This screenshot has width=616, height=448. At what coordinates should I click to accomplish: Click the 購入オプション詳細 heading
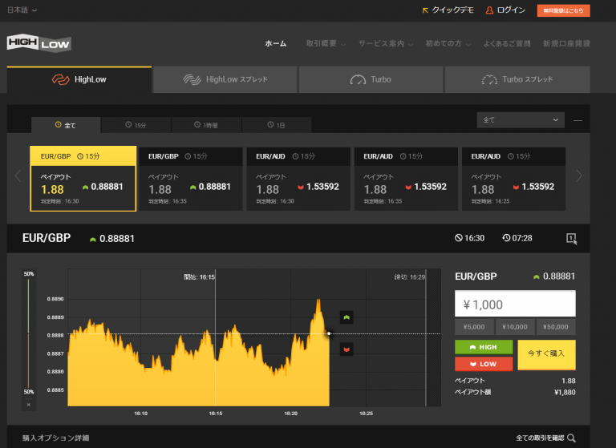click(x=56, y=438)
